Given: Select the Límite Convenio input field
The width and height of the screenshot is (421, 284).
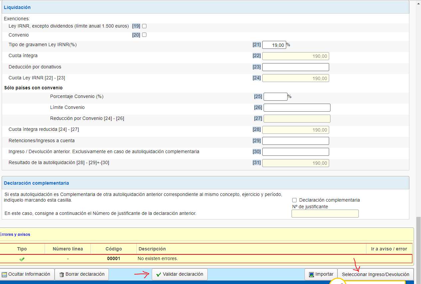Looking at the screenshot, I should click(x=297, y=108).
